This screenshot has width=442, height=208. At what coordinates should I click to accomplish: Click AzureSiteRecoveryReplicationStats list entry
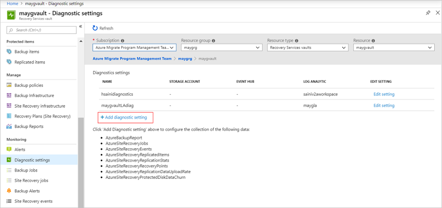[137, 160]
